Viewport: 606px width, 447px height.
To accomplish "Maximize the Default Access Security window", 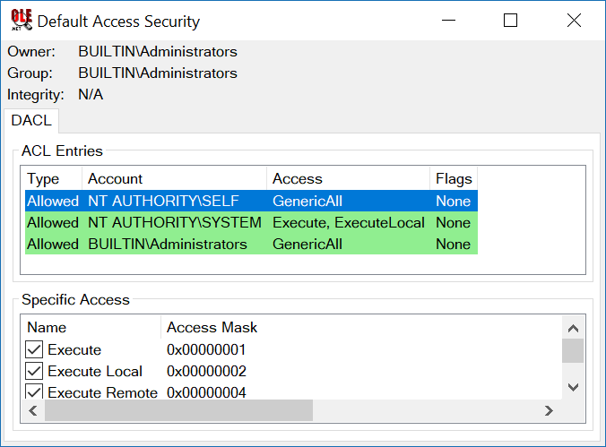I will 510,21.
